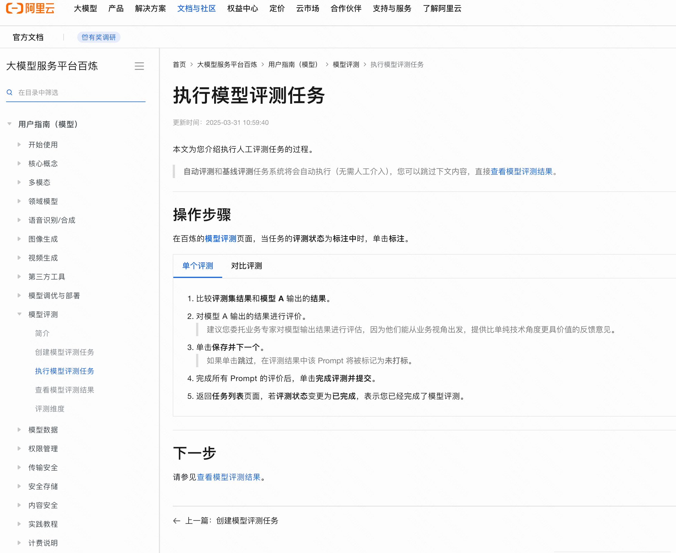Expand the 图像生成 tree item
This screenshot has width=676, height=553.
[x=19, y=239]
